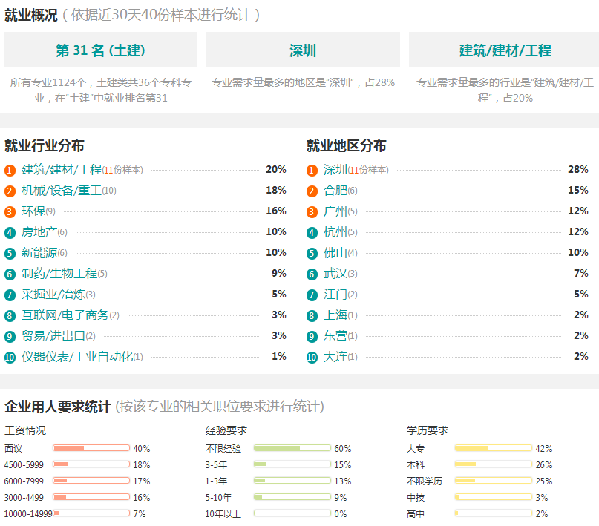
Task: Click the 15% value for 合肥
Action: pyautogui.click(x=578, y=190)
